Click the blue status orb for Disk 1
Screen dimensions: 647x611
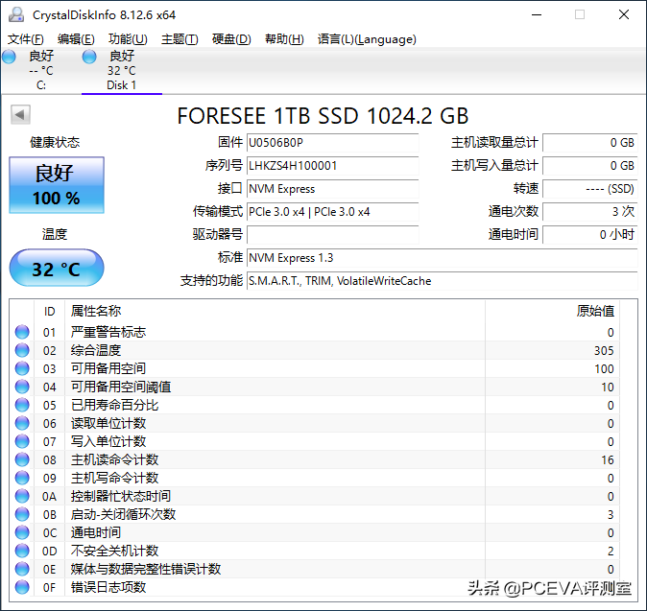(89, 57)
